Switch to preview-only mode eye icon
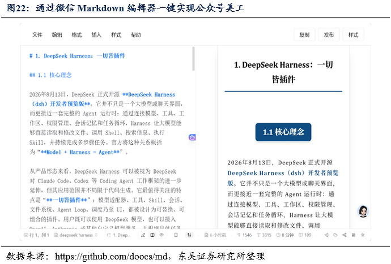Screen dimensions: 391x264 (x=161, y=235)
